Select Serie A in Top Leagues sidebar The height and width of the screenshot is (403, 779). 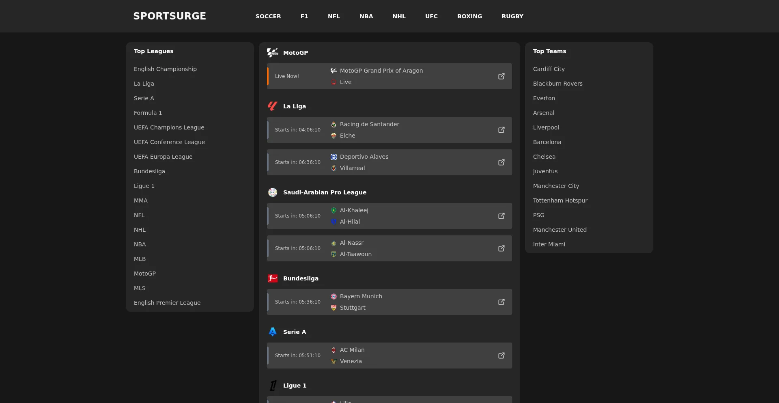(x=144, y=98)
